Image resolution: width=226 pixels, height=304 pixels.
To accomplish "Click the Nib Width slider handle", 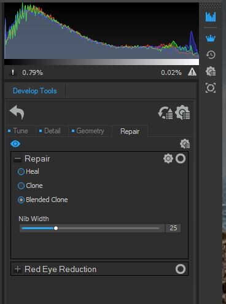I will [x=56, y=228].
